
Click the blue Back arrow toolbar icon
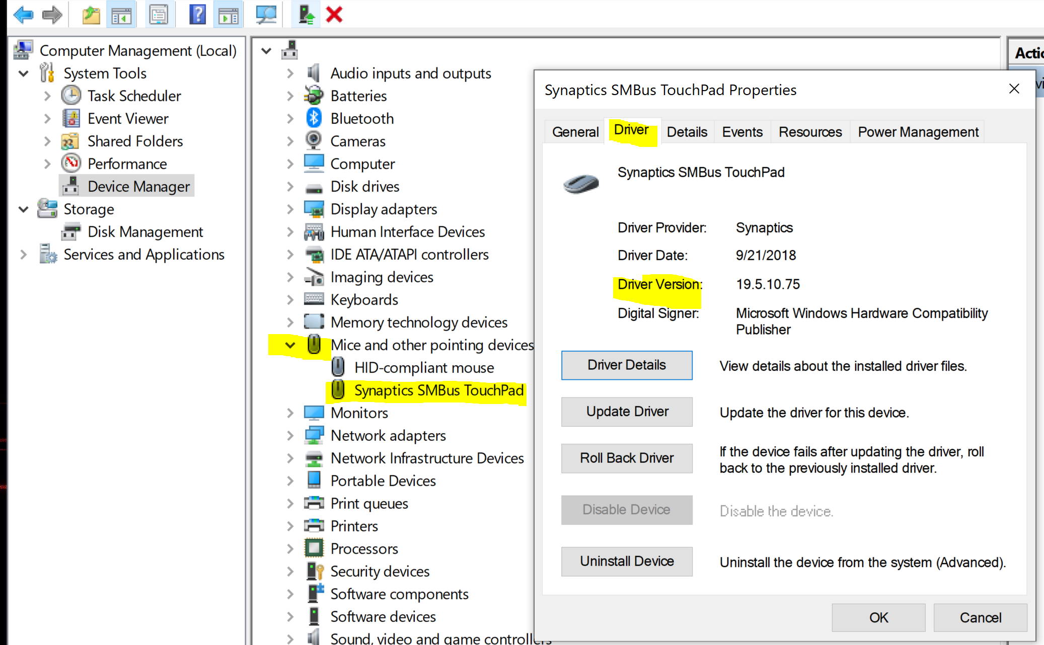pyautogui.click(x=23, y=15)
